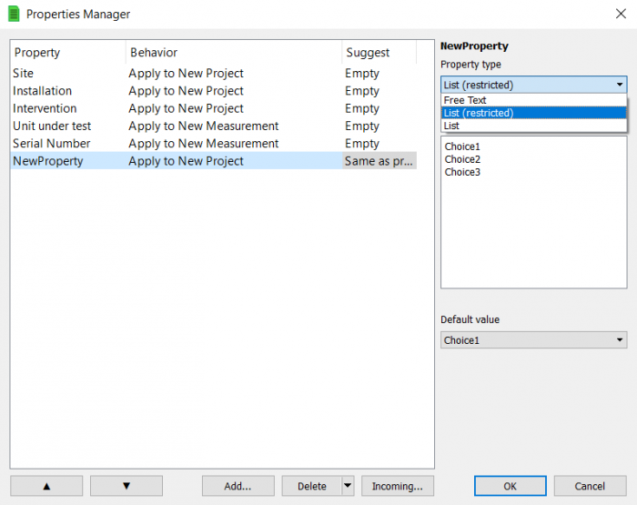Select the NewProperty row name

point(47,161)
